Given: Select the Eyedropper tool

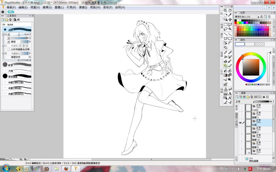Looking at the screenshot, I should [x=230, y=15].
